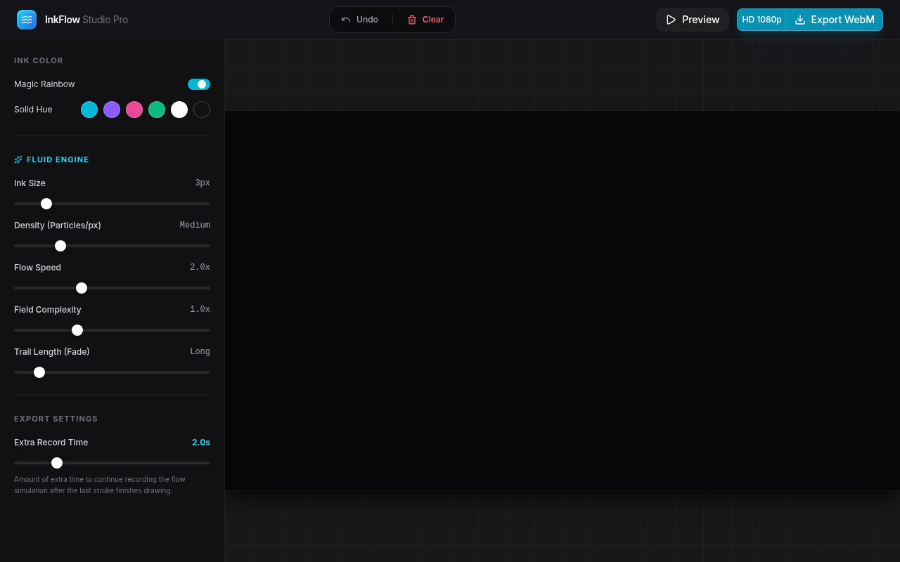
Task: Click the Export WebM button label
Action: [842, 20]
